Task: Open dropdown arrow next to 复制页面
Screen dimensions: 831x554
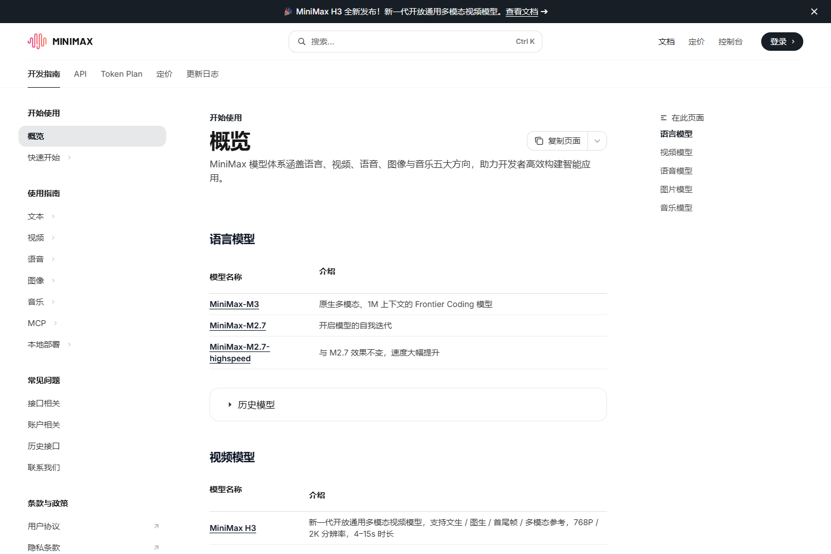Action: pos(597,141)
